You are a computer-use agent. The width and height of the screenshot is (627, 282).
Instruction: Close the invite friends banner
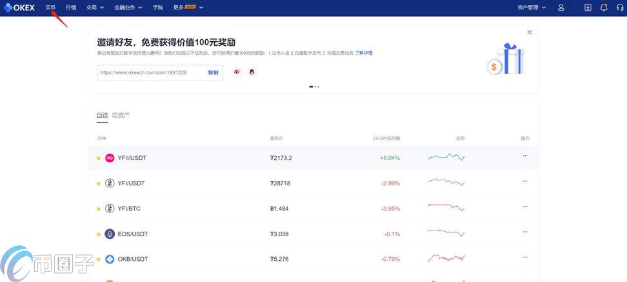coord(530,32)
